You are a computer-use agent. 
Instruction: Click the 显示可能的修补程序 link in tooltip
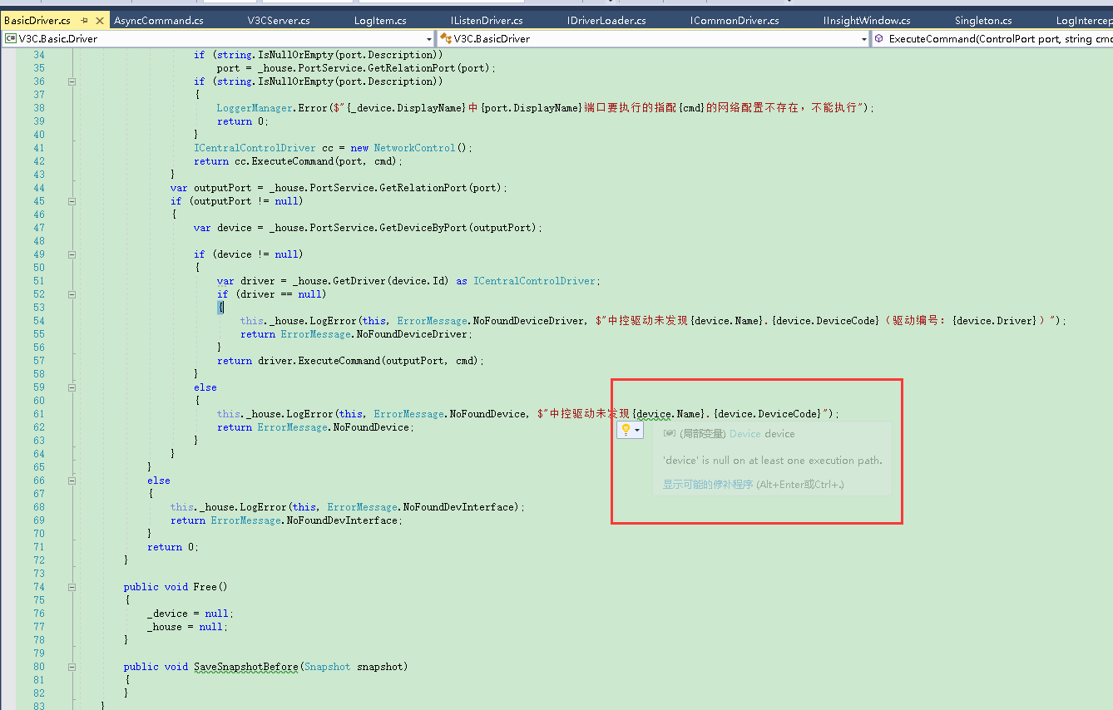pyautogui.click(x=707, y=484)
